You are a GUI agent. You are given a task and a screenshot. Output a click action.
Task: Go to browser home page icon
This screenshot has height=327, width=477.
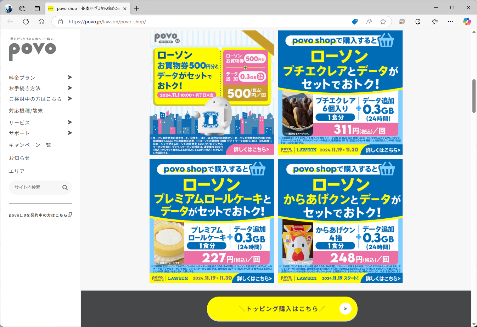(x=41, y=22)
